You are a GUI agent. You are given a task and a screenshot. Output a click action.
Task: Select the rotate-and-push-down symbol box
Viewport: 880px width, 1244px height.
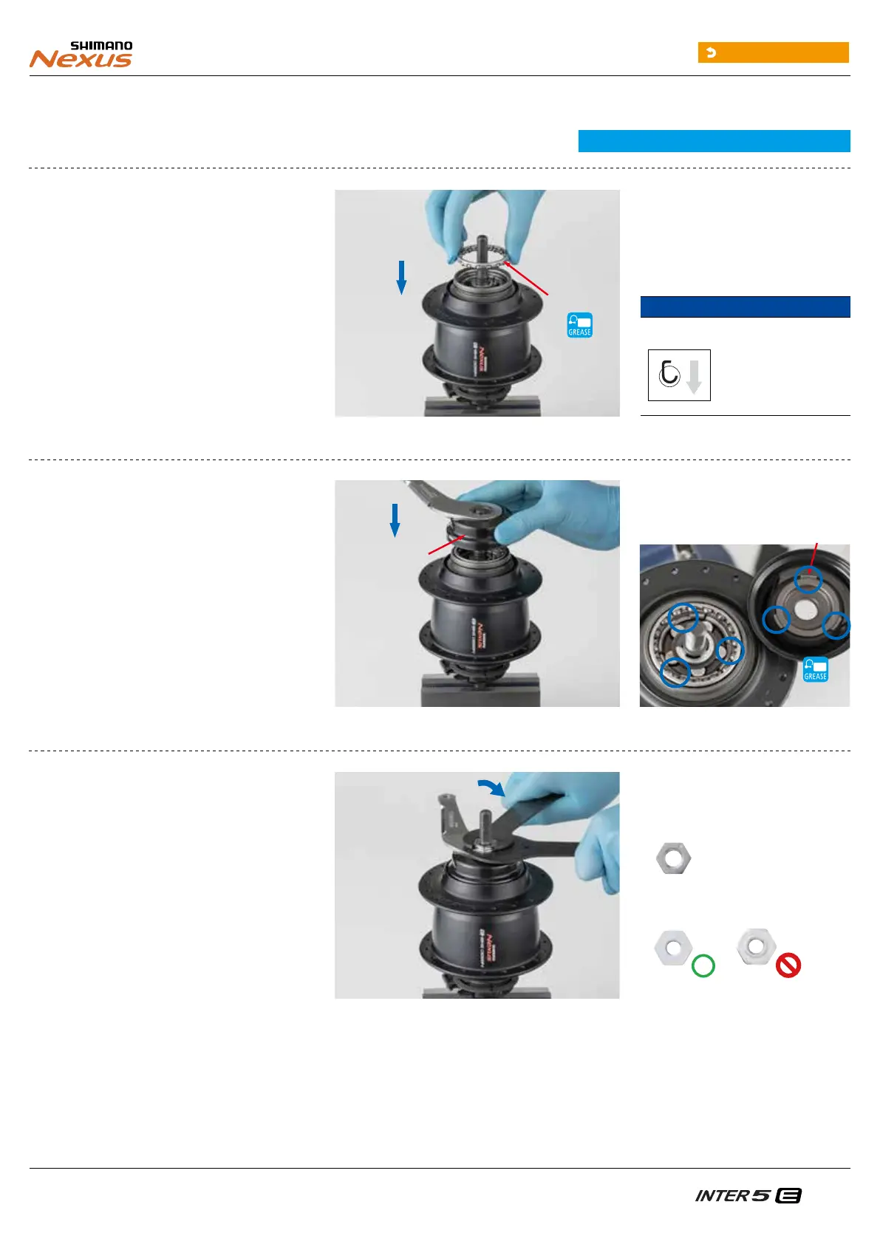tap(679, 375)
